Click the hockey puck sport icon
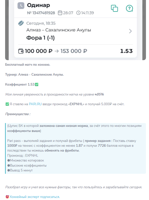 [21, 23]
